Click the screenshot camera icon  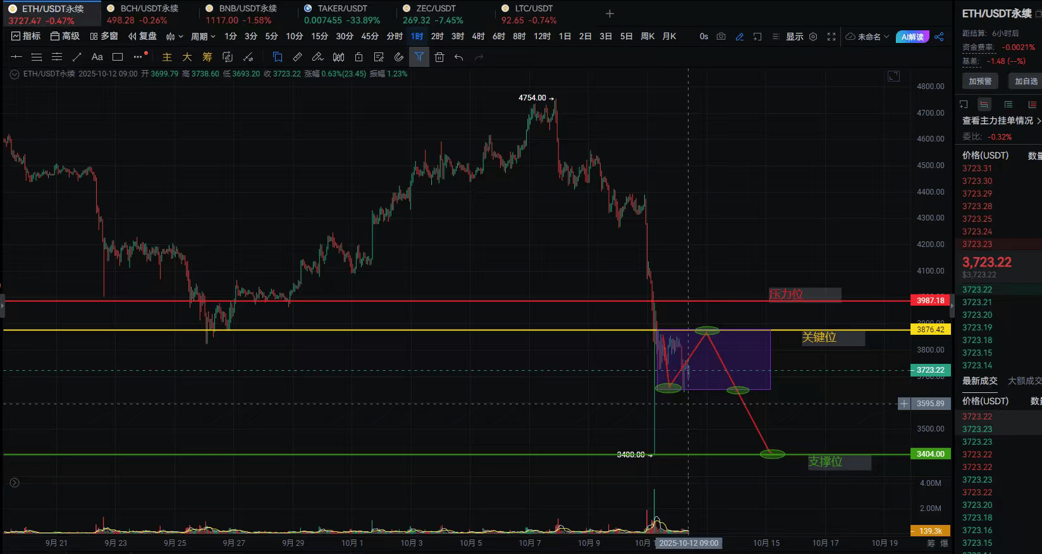click(721, 37)
